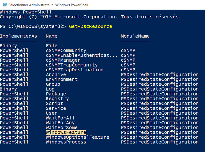The height and width of the screenshot is (152, 205).
Task: Click the ModuleName column header
Action: 135,36
